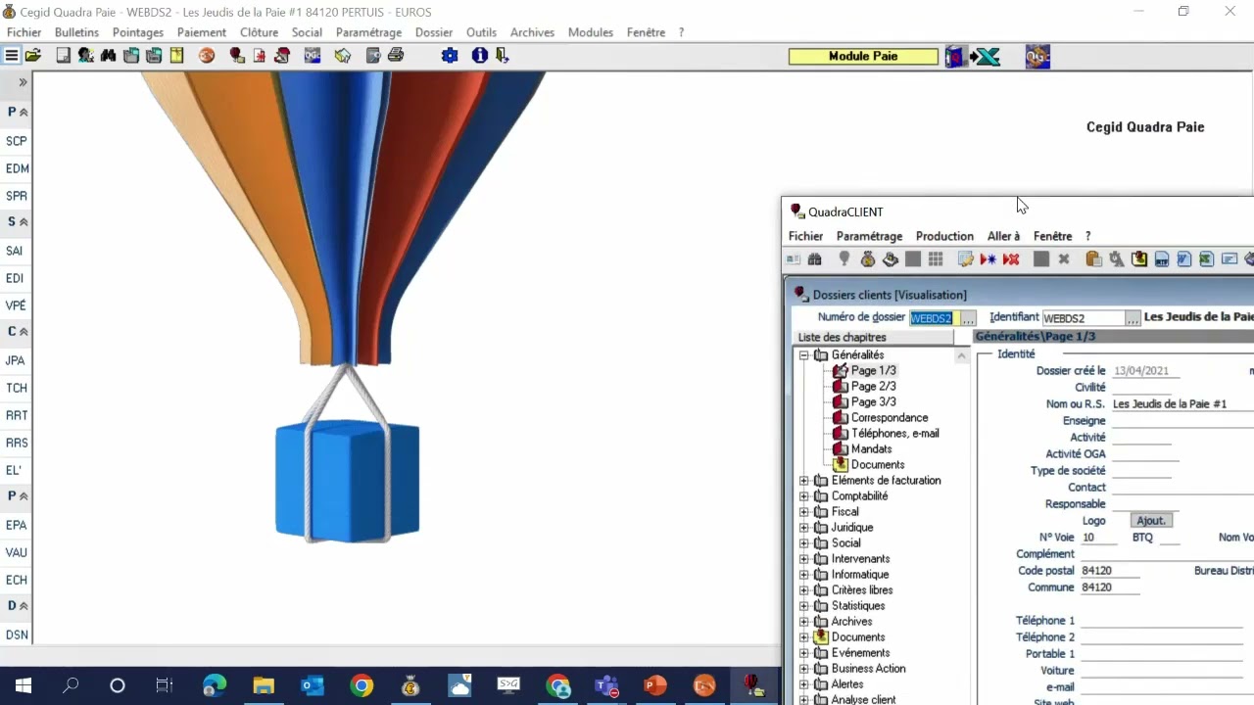
Task: Click the QG icon beside the Module Paie button
Action: pos(1037,57)
